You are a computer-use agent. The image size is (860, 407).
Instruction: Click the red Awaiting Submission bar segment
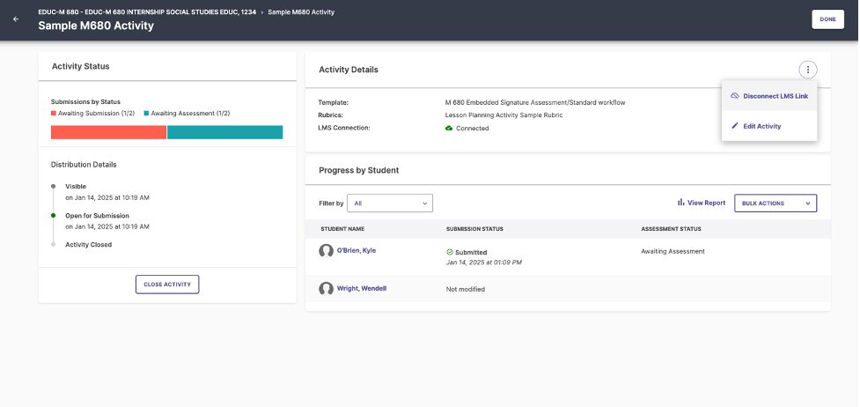(108, 132)
